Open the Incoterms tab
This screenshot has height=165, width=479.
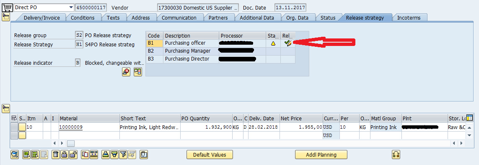(409, 18)
